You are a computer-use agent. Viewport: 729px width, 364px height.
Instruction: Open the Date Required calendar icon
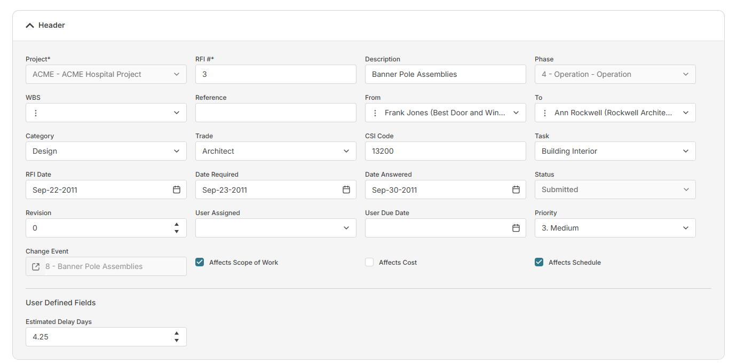pyautogui.click(x=346, y=189)
